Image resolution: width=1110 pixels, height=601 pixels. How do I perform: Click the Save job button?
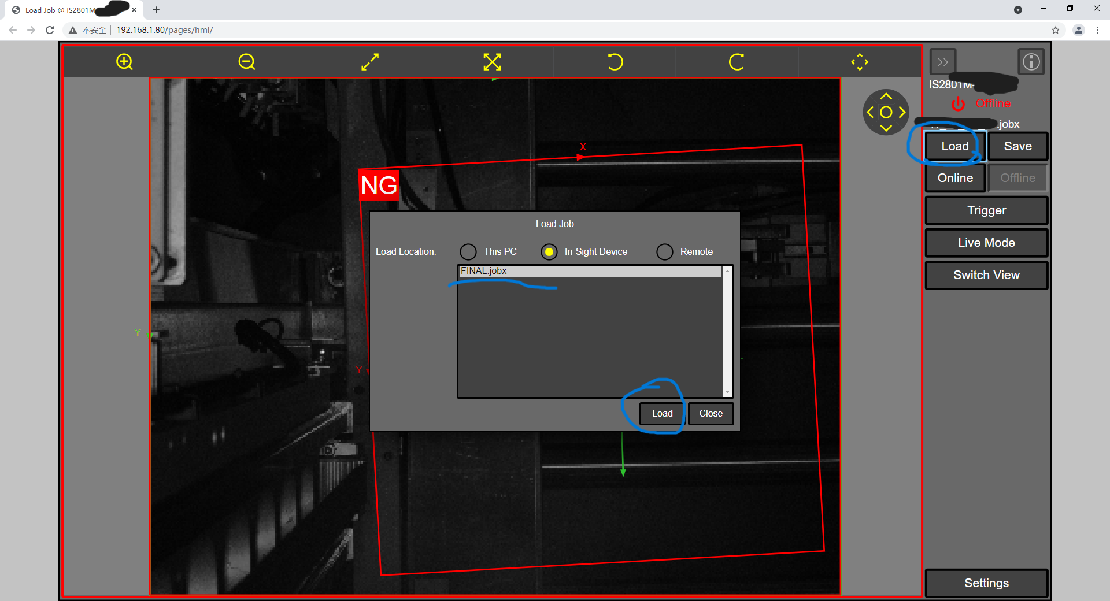[1018, 146]
